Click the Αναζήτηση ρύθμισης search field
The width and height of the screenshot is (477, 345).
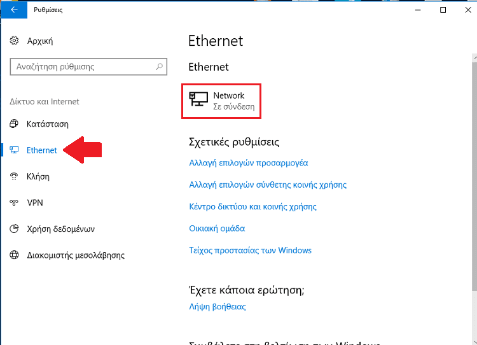88,67
